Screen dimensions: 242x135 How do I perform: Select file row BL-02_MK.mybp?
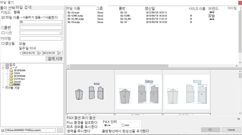76,19
